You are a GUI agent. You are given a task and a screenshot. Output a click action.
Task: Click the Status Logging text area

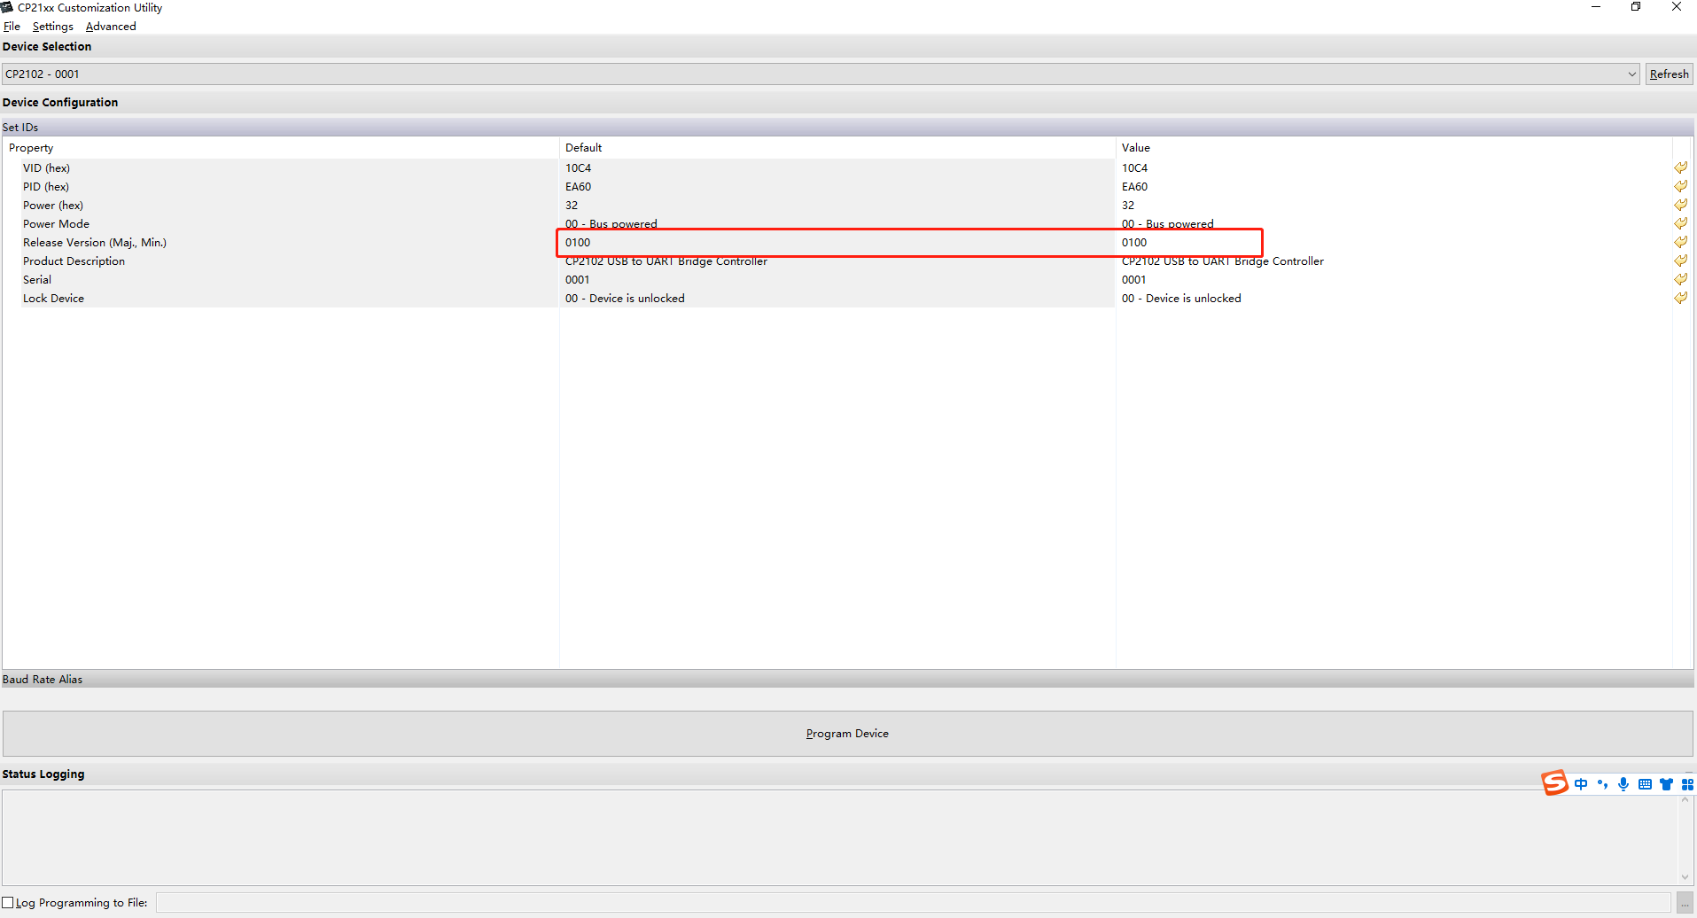click(839, 837)
